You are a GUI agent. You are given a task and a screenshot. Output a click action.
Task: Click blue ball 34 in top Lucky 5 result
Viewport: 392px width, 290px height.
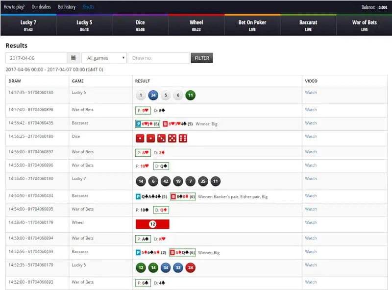(x=153, y=96)
